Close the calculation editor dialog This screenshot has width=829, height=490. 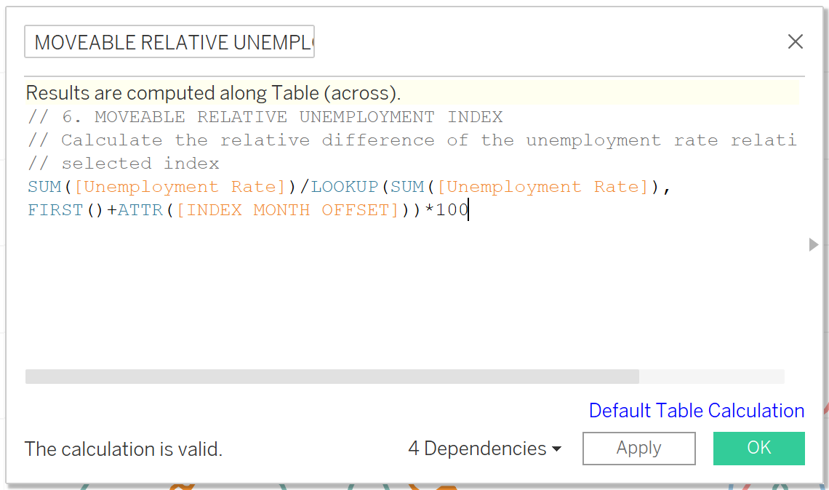(x=795, y=41)
